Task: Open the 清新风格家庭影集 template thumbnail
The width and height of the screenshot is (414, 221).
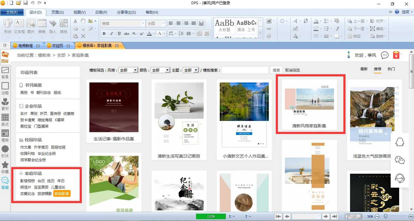Action: click(309, 103)
